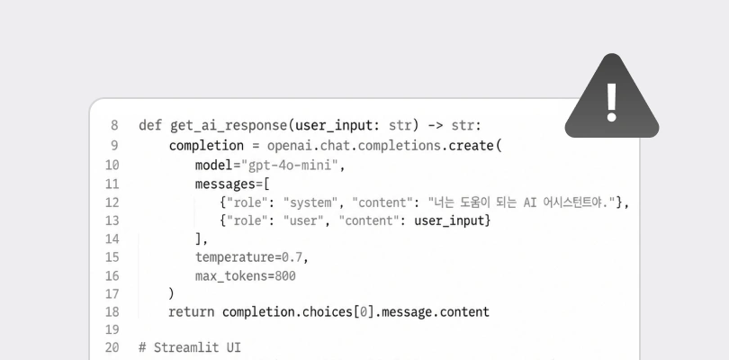Click the closing parenthesis on line 17
This screenshot has height=360, width=729.
pos(171,294)
